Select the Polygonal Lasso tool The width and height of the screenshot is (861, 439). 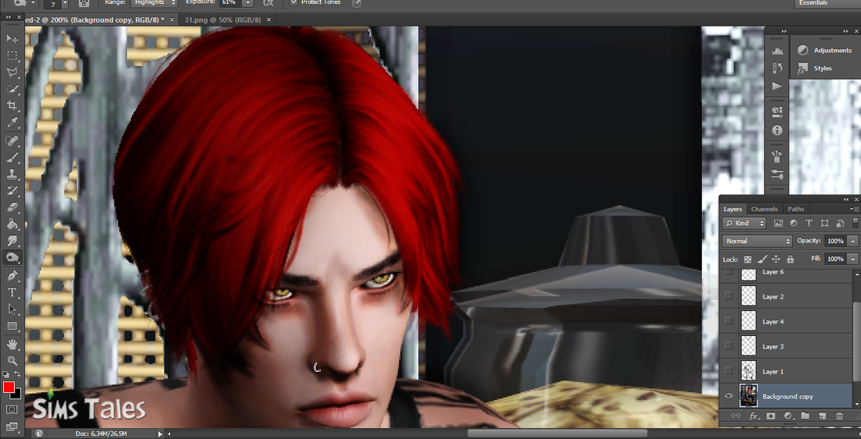click(12, 73)
